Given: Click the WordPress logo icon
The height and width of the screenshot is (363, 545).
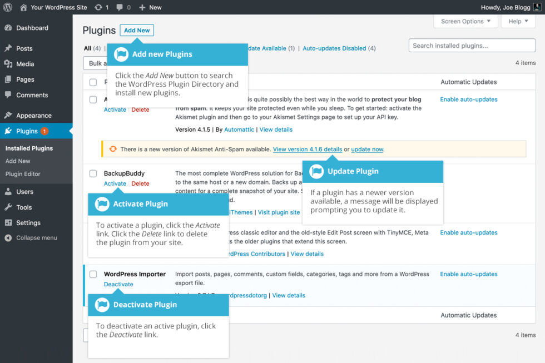Looking at the screenshot, I should coord(8,7).
